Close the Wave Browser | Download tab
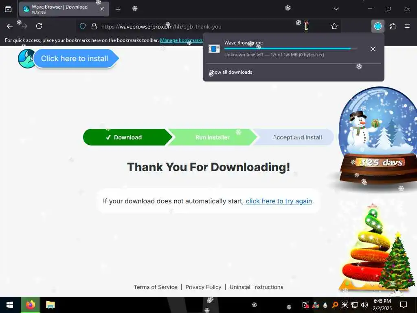 102,9
